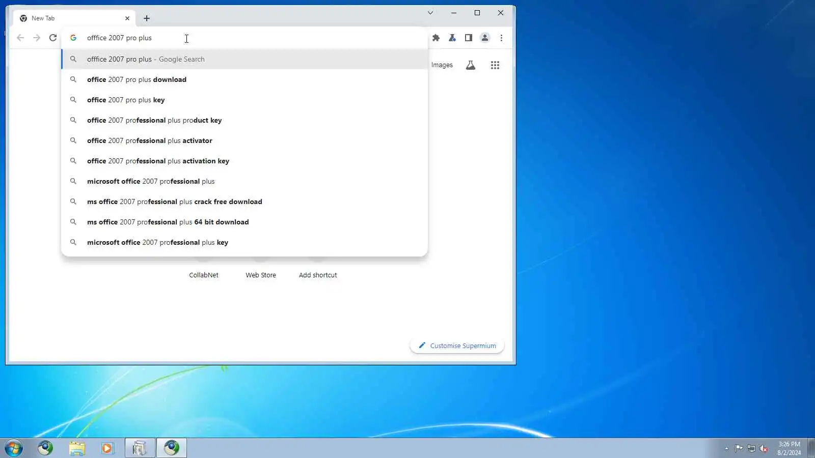This screenshot has width=815, height=458.
Task: Select the New Tab tab
Action: 74,18
